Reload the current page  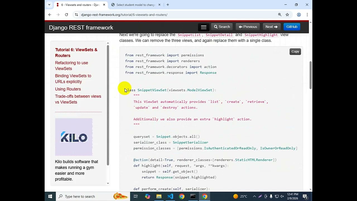tap(66, 15)
